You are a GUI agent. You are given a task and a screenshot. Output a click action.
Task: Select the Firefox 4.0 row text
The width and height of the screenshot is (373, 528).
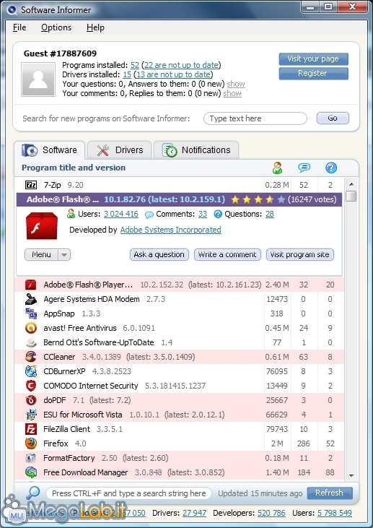click(65, 443)
